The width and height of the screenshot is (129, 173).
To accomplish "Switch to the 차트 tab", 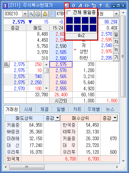I will coord(77,109).
